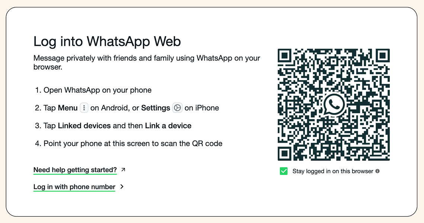Click the 'Log into WhatsApp Web' heading
The image size is (424, 223).
coord(107,41)
